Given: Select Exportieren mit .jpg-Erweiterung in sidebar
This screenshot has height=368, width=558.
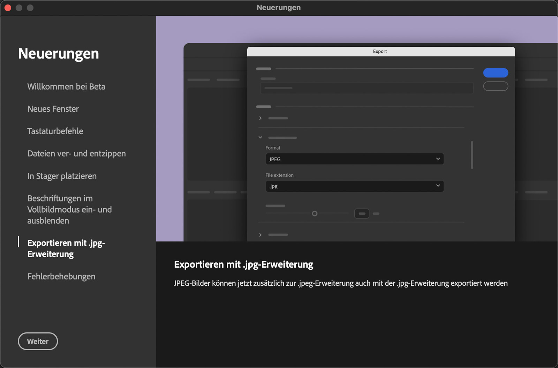Looking at the screenshot, I should tap(66, 248).
